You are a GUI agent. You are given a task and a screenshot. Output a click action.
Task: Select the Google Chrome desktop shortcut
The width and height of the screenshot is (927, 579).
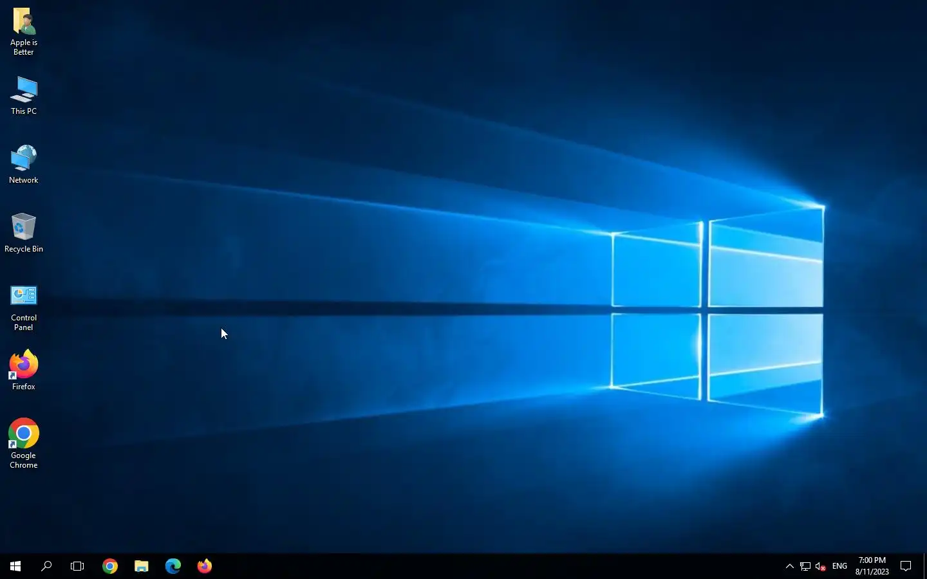tap(24, 444)
